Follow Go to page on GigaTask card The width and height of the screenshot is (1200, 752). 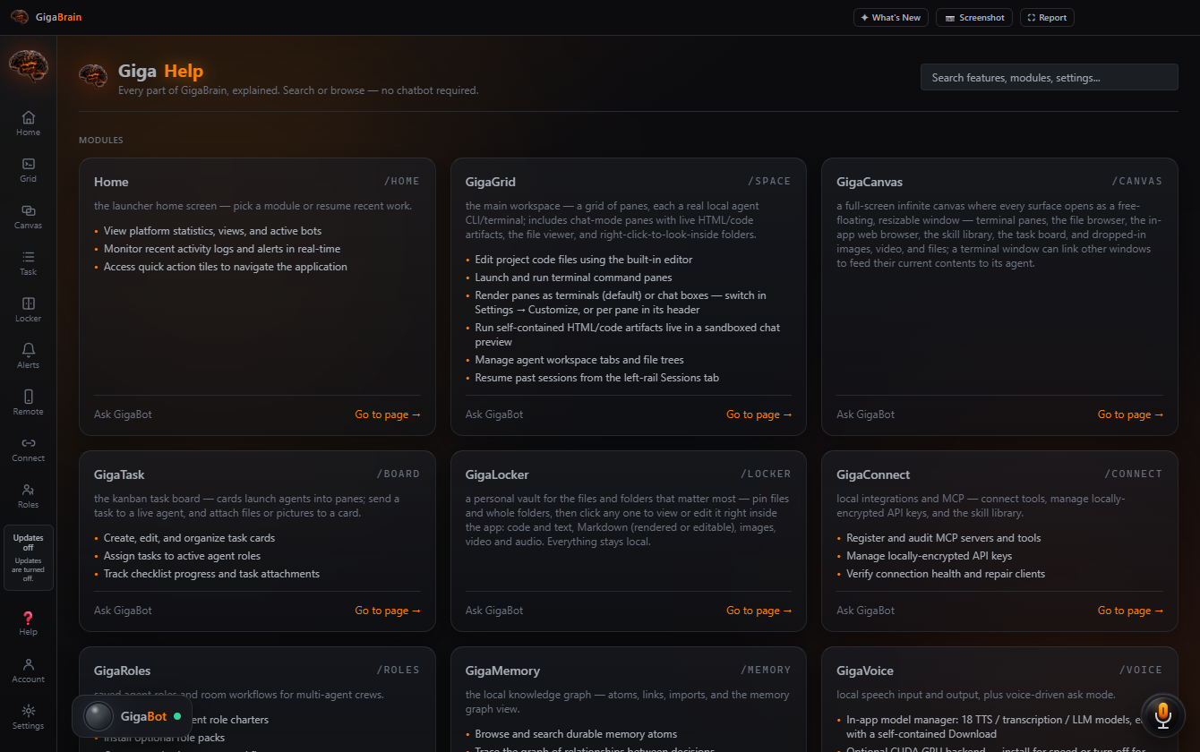[x=388, y=611]
